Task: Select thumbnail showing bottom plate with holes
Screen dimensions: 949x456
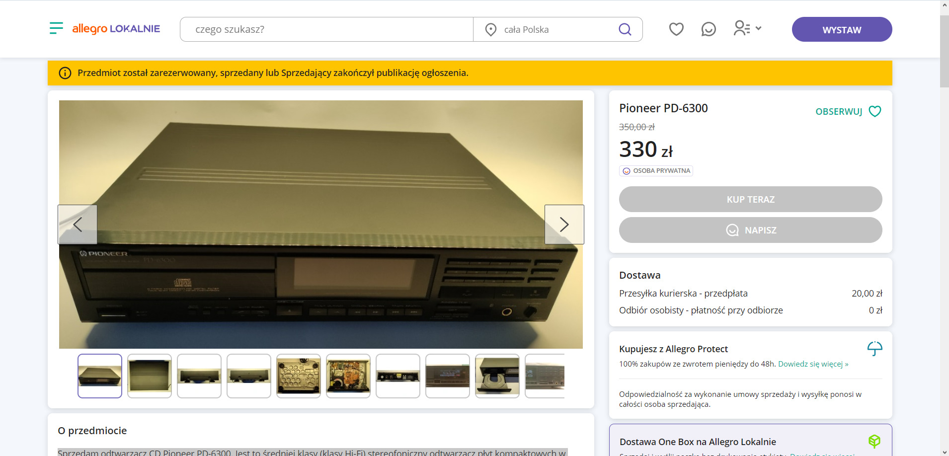Action: pos(299,376)
